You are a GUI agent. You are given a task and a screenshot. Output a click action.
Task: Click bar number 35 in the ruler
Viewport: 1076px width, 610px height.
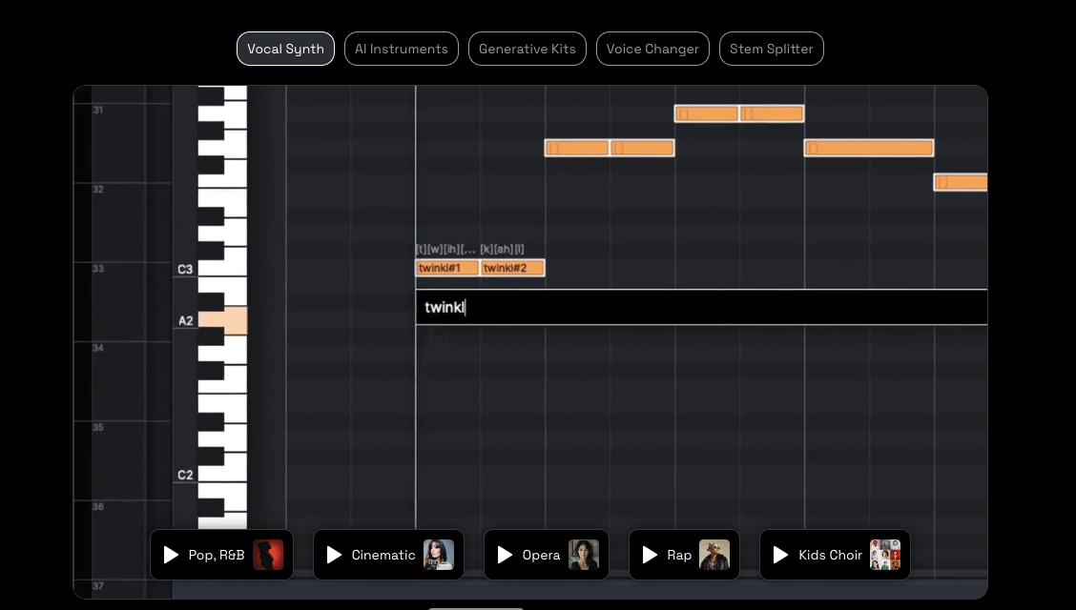click(98, 427)
